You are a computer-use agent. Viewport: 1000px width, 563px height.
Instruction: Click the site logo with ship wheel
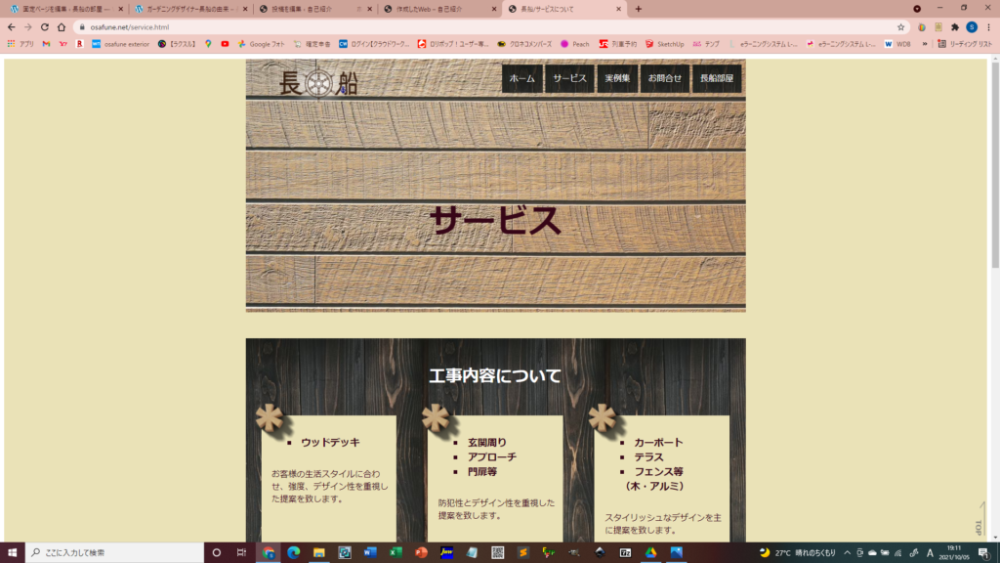tap(318, 84)
